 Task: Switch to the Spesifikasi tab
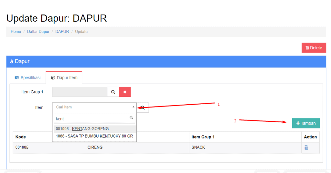27,78
